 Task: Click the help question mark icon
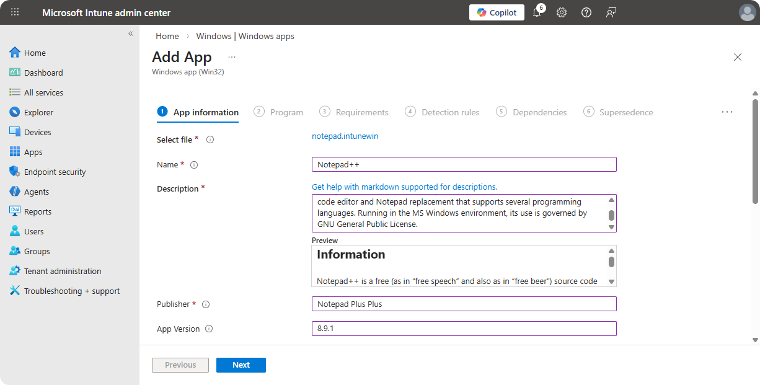coord(586,12)
